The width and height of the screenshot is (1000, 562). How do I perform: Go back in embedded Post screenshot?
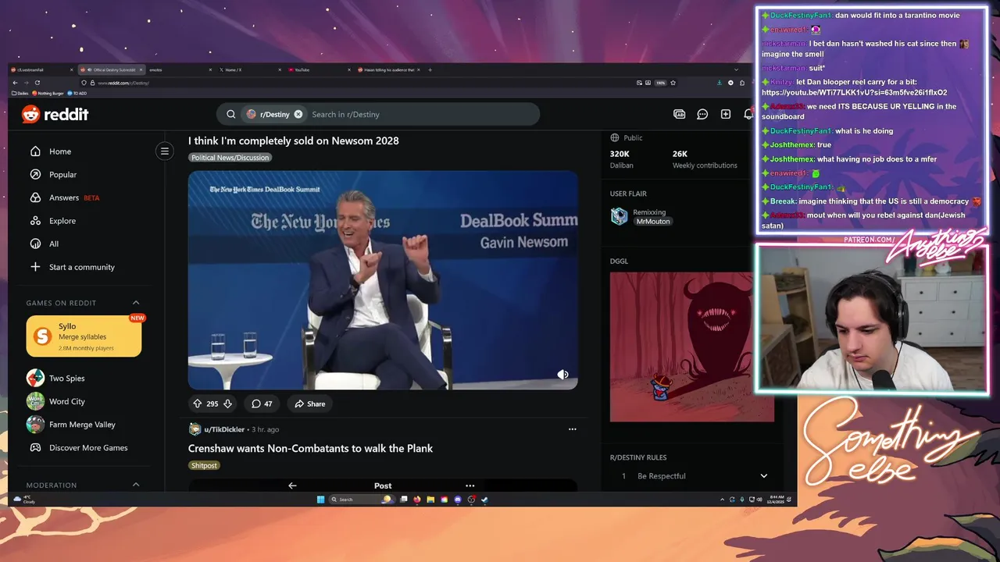click(292, 486)
